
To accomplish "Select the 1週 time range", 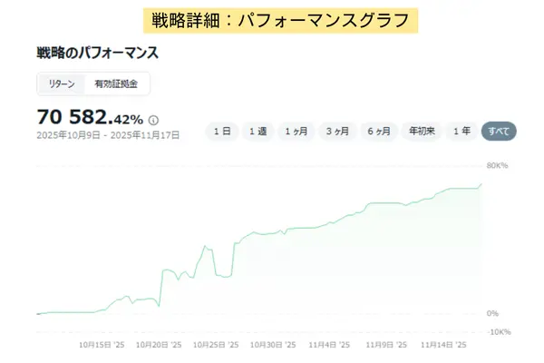I will (257, 131).
